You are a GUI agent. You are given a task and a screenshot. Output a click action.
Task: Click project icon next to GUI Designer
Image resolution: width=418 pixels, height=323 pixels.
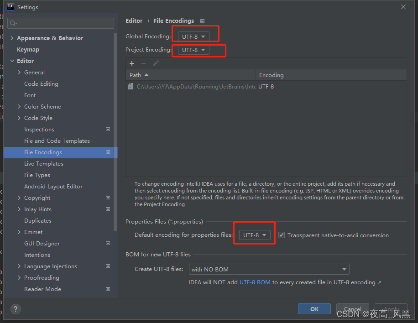click(108, 243)
